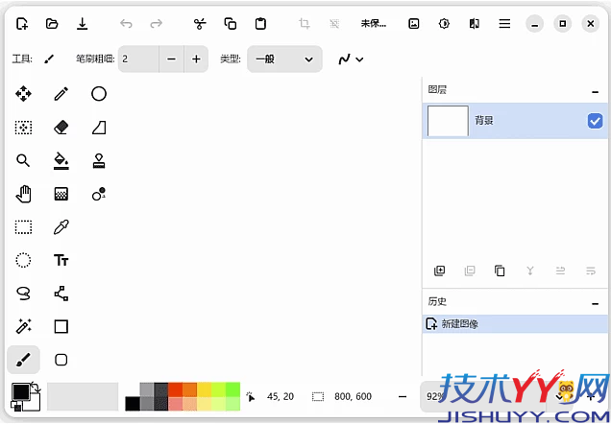The height and width of the screenshot is (424, 611).
Task: Open a file using the folder icon
Action: [52, 24]
